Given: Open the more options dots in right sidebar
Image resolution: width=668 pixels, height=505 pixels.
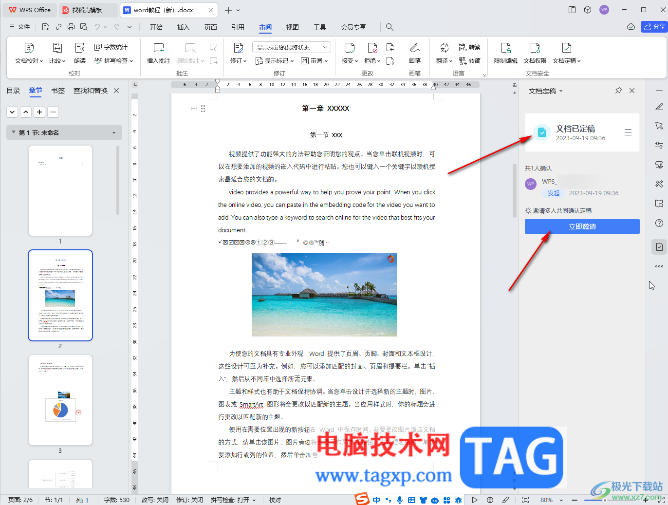Looking at the screenshot, I should coord(659,266).
